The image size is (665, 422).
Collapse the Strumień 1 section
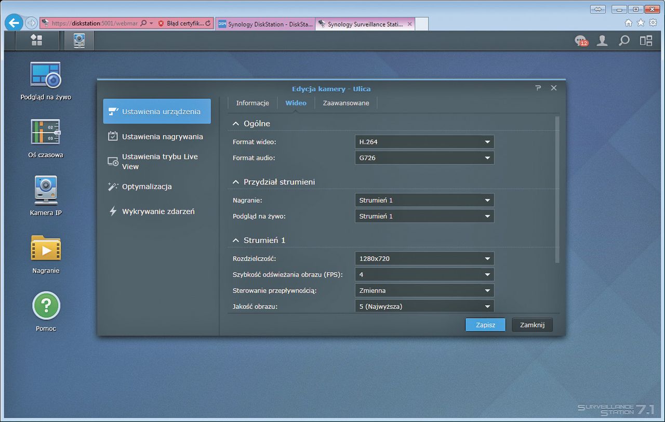(235, 240)
